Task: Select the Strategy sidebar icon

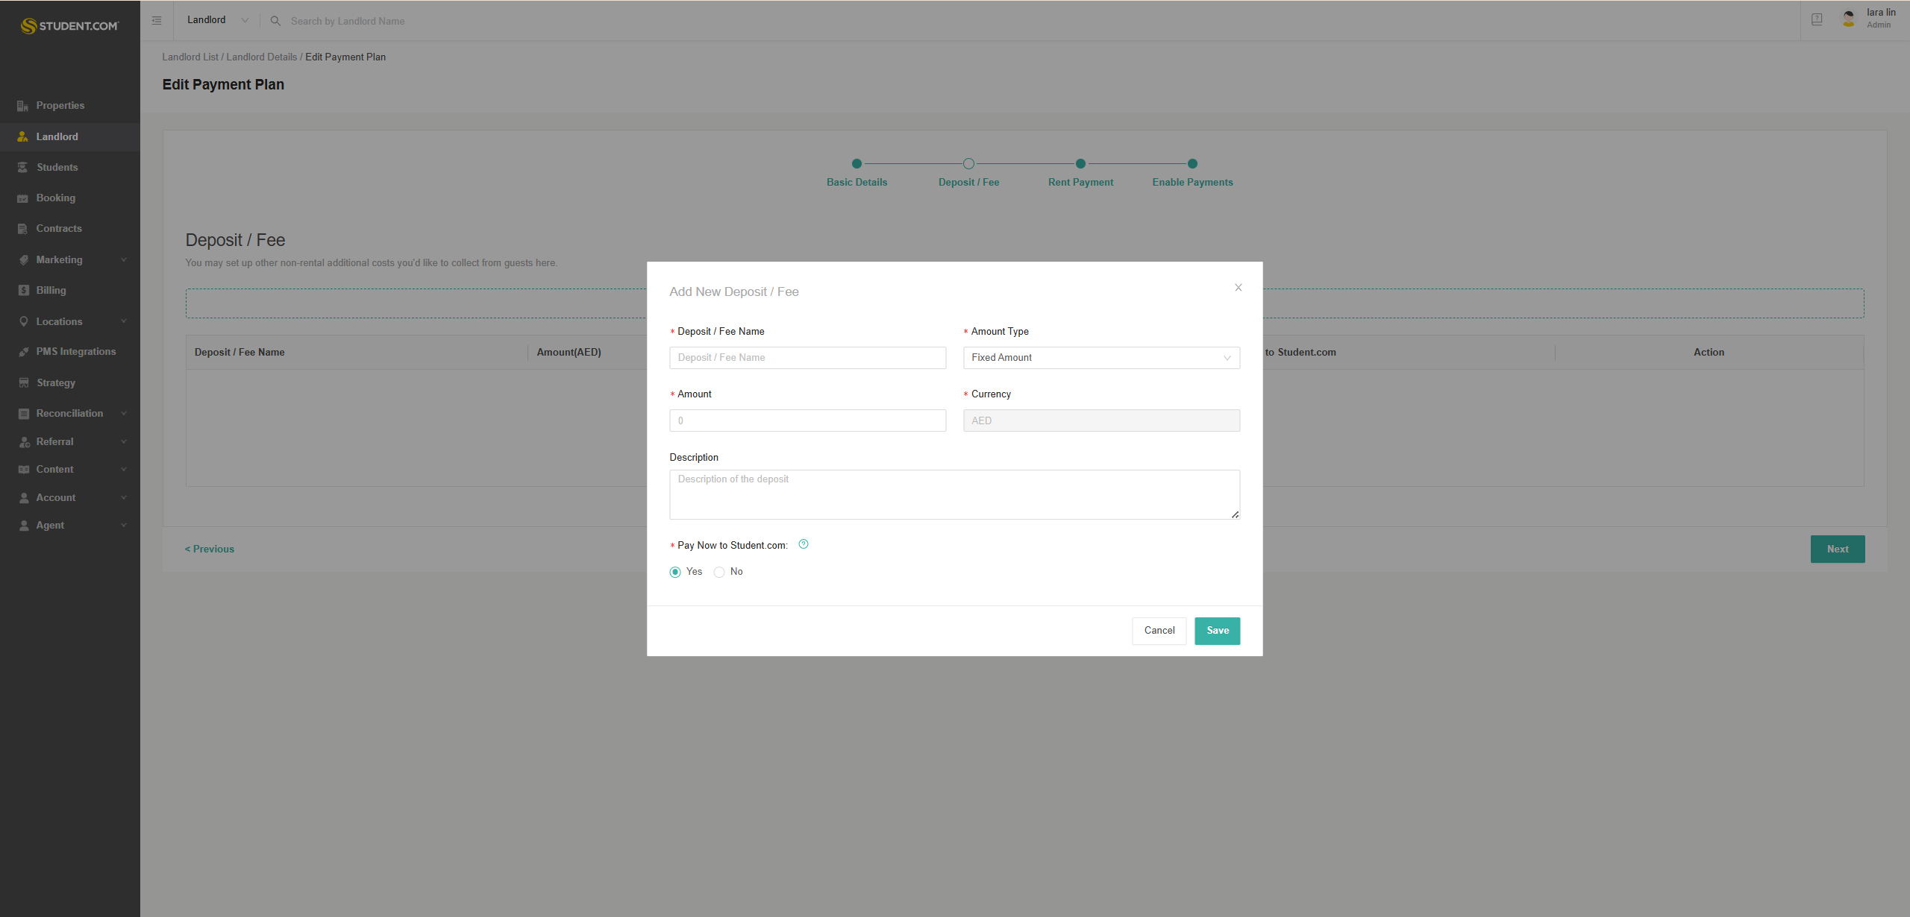Action: point(23,382)
